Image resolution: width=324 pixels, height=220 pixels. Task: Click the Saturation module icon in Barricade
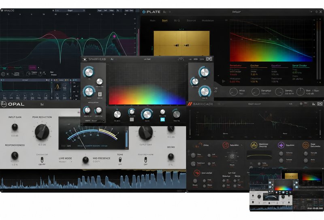(x=226, y=145)
